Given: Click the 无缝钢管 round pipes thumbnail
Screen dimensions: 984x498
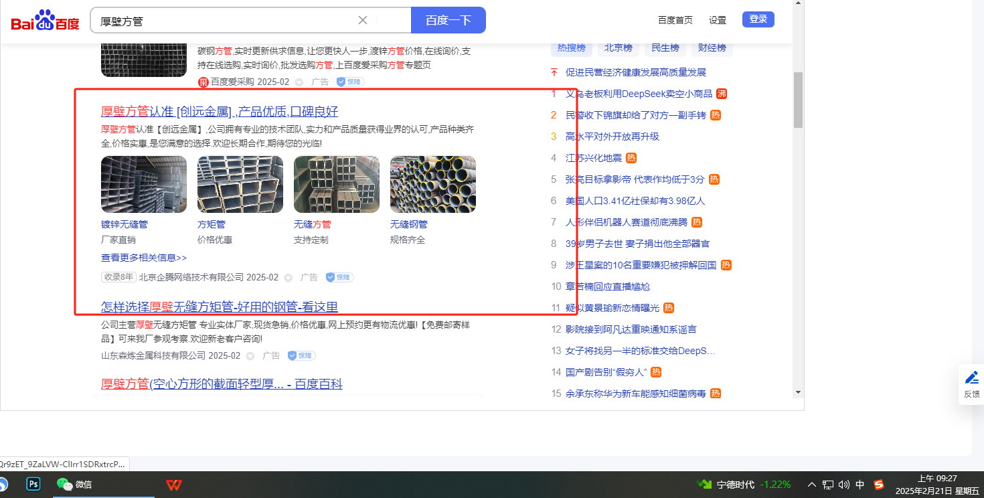Looking at the screenshot, I should click(433, 185).
